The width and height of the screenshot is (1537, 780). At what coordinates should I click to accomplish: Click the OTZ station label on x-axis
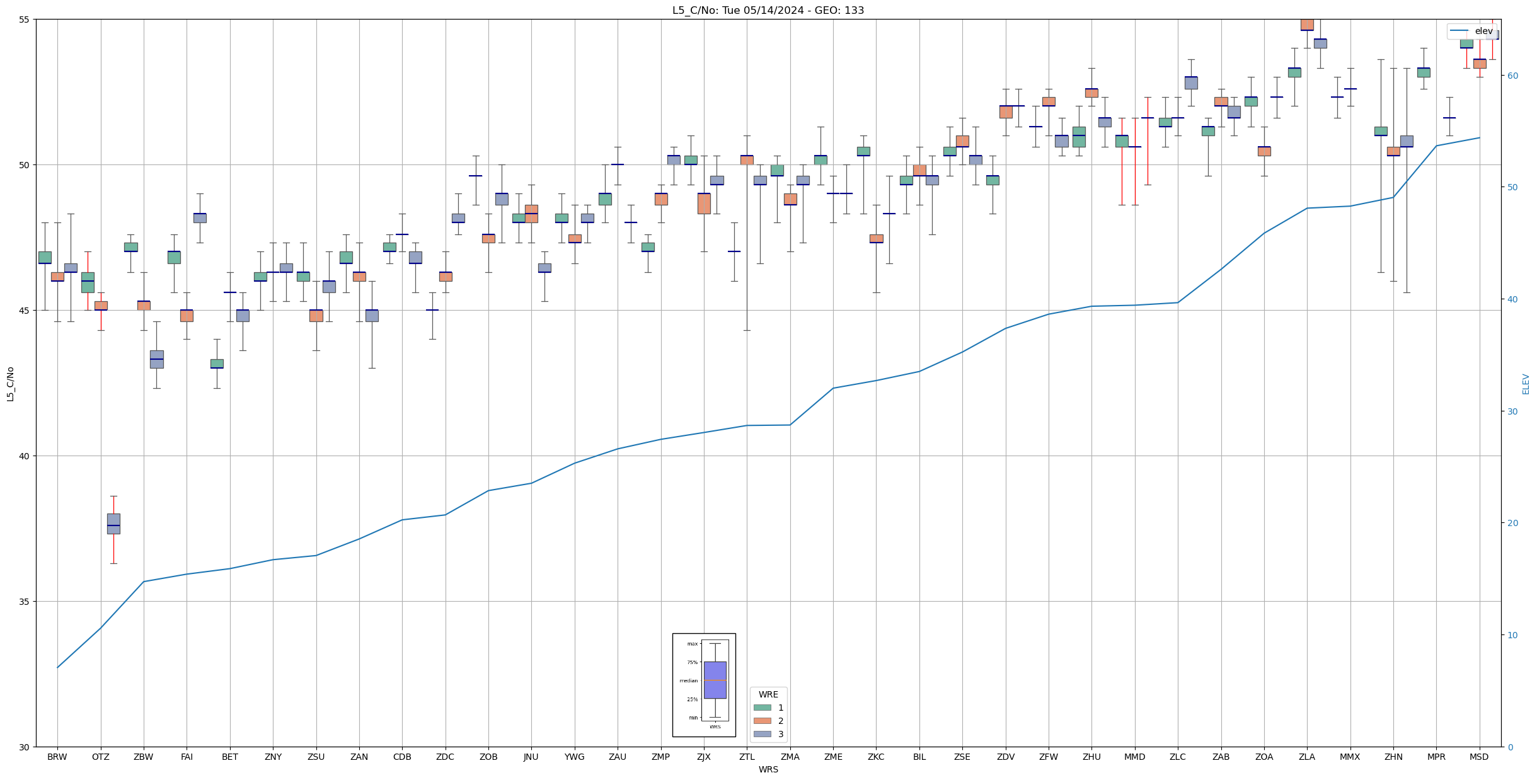pos(100,757)
